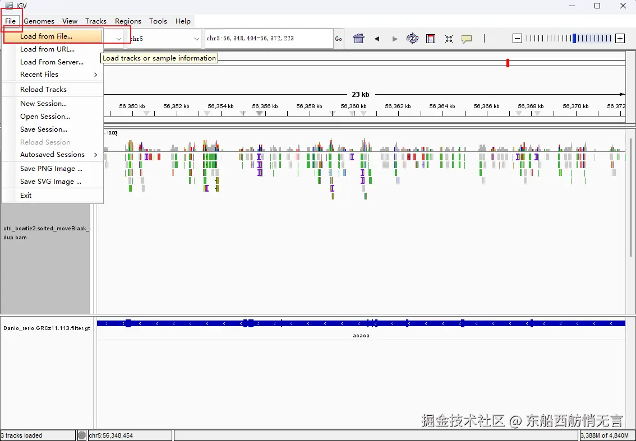This screenshot has width=636, height=441.
Task: Click the locus coordinates input field
Action: pos(269,39)
